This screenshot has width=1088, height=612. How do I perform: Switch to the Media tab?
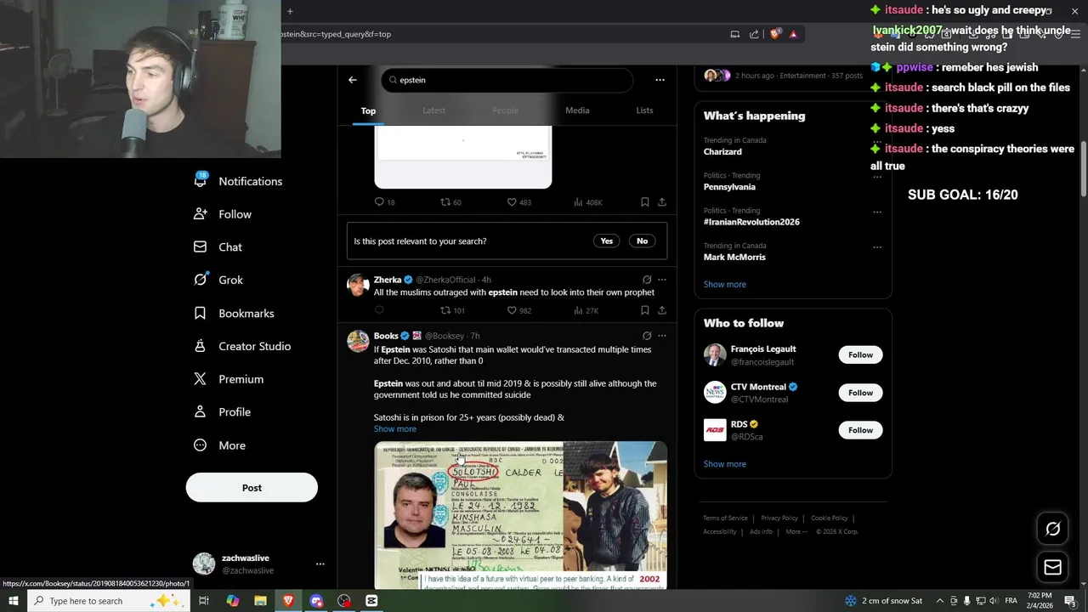[577, 110]
